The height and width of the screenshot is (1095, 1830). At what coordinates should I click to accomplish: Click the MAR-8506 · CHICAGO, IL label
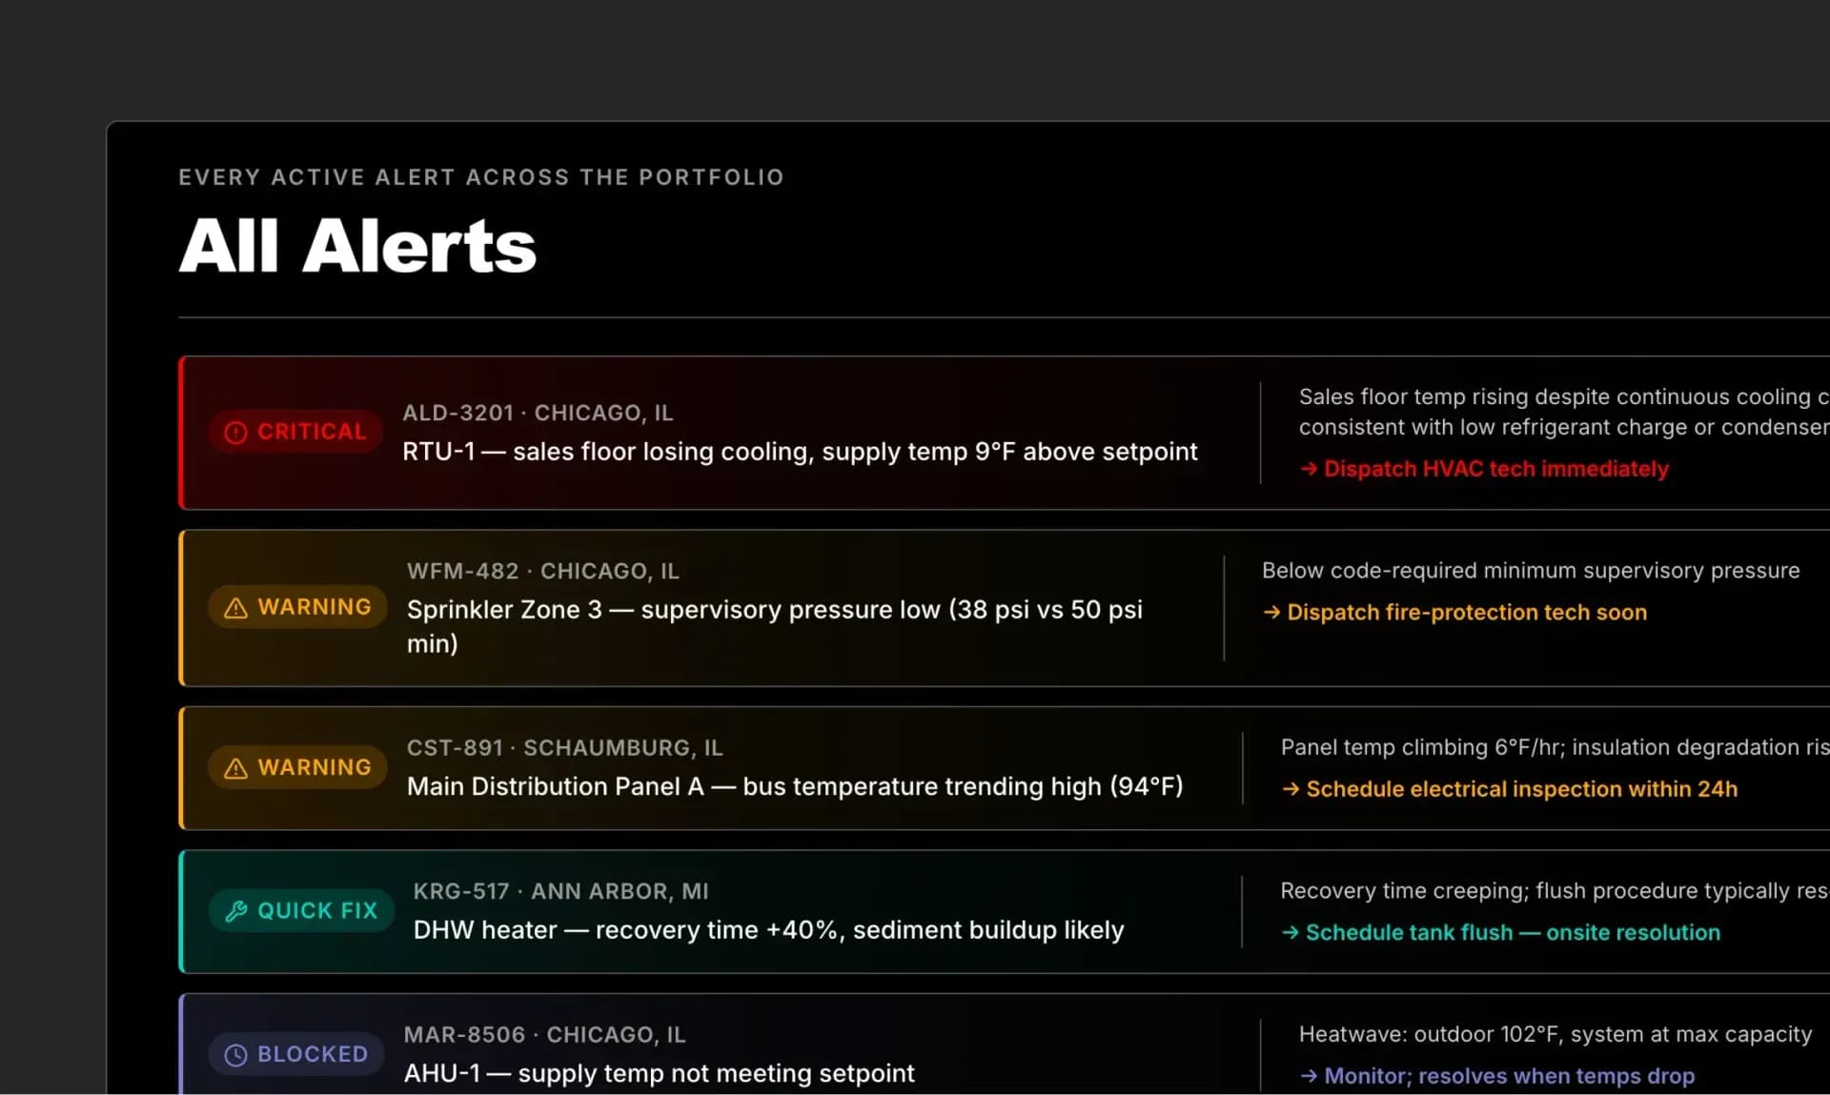coord(545,1035)
